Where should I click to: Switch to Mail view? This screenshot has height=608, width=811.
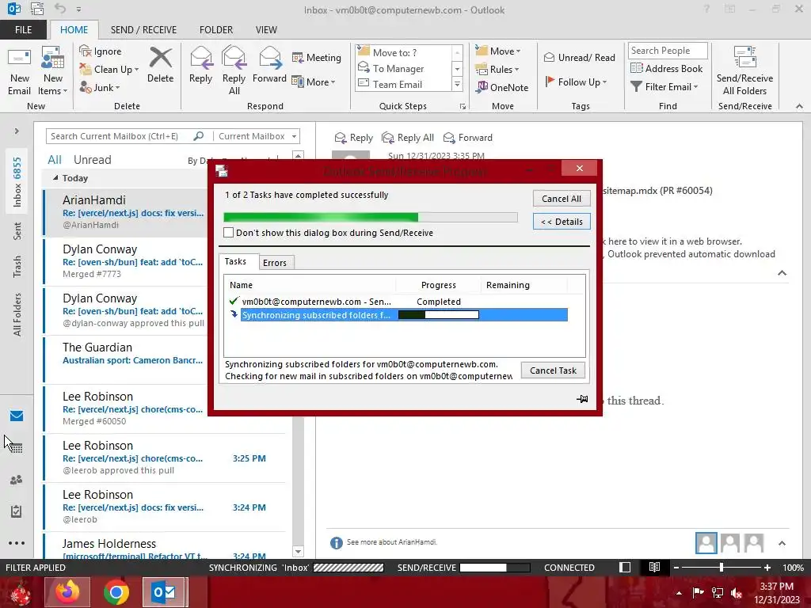17,416
